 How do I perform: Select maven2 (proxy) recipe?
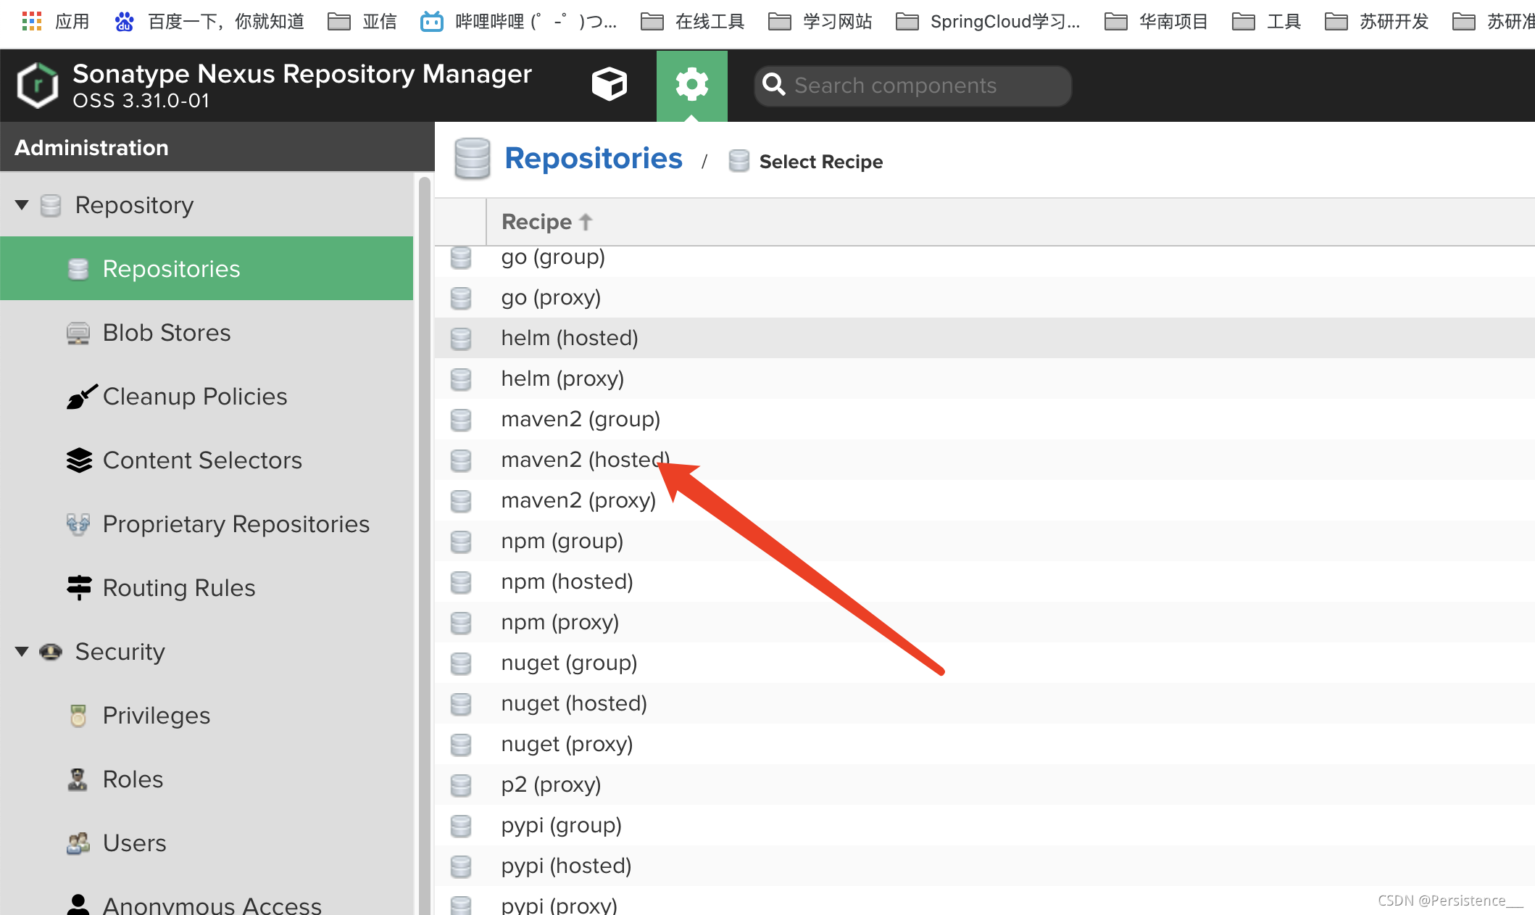985,501
